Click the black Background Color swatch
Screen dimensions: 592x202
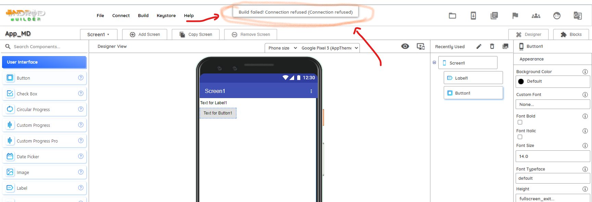click(521, 81)
